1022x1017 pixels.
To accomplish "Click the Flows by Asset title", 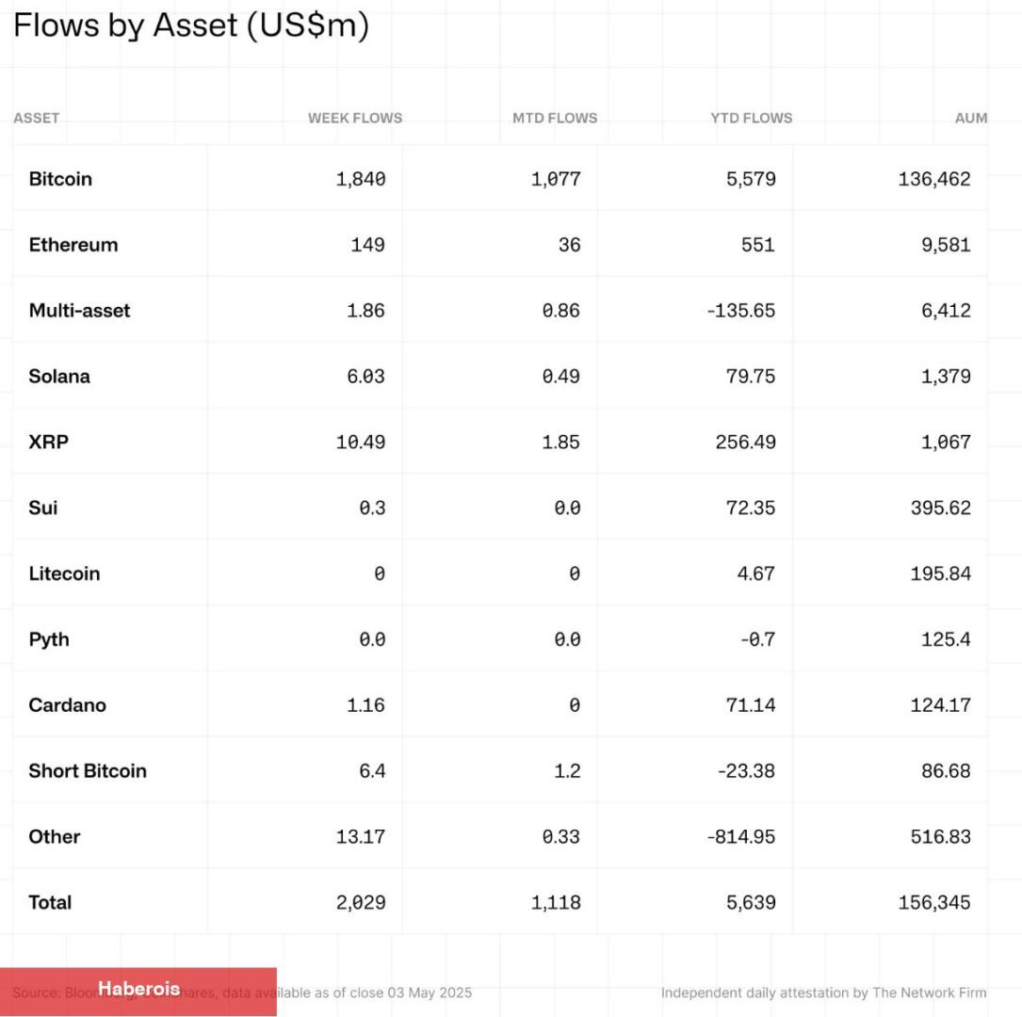I will click(x=190, y=25).
